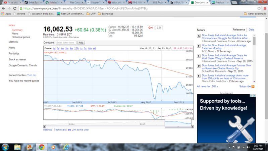
Task: Click the Windows Start button
Action: pyautogui.click(x=5, y=147)
